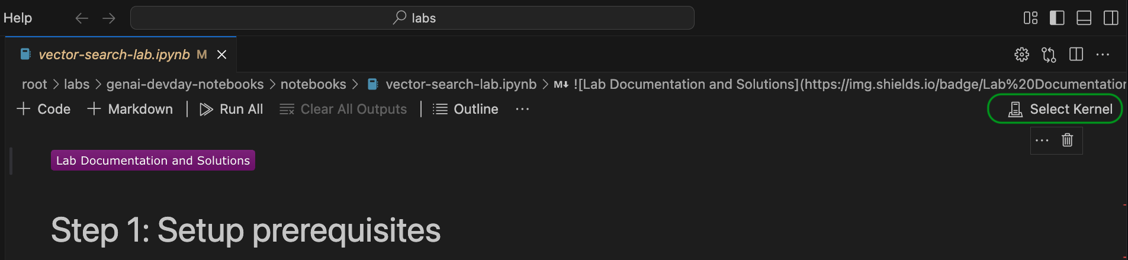
Task: Click the labs command center search box
Action: (x=412, y=18)
